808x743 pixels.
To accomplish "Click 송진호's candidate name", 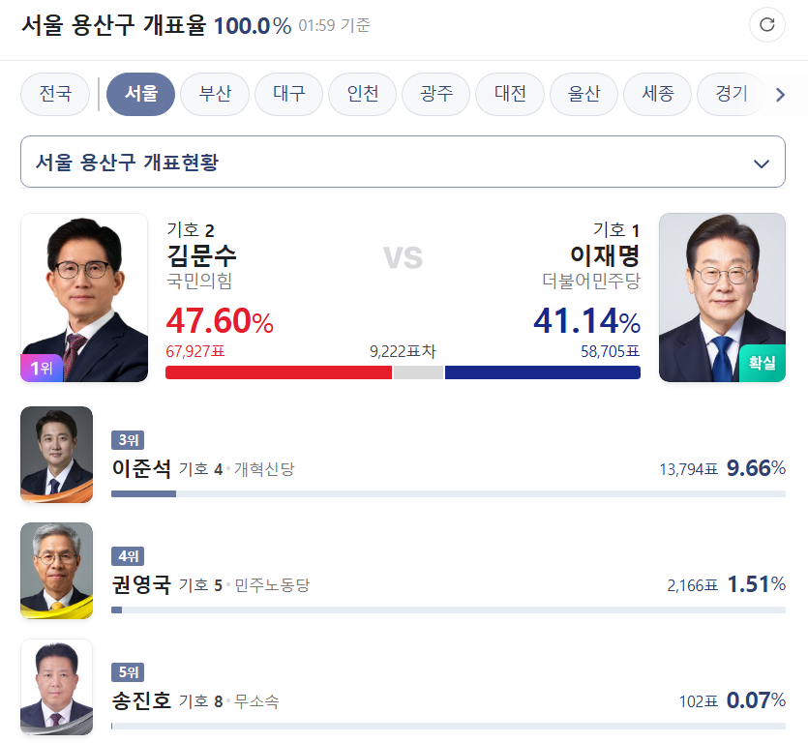I will [141, 701].
